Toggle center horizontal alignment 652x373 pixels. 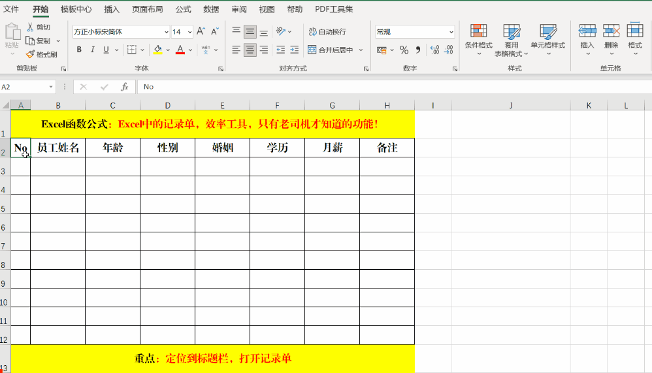click(250, 50)
